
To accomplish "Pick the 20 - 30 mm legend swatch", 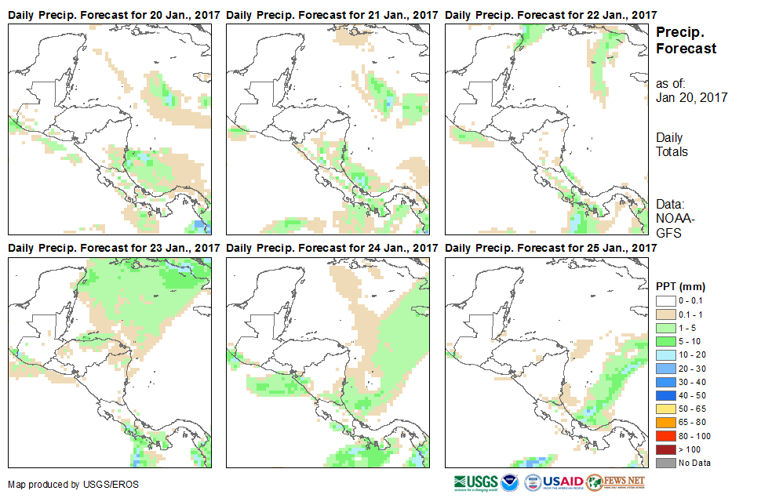I will [665, 368].
